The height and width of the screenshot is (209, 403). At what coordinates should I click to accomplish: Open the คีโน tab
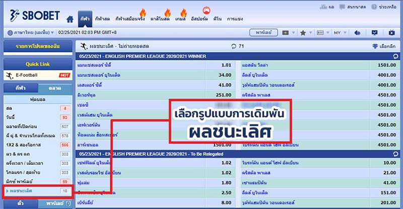218,19
